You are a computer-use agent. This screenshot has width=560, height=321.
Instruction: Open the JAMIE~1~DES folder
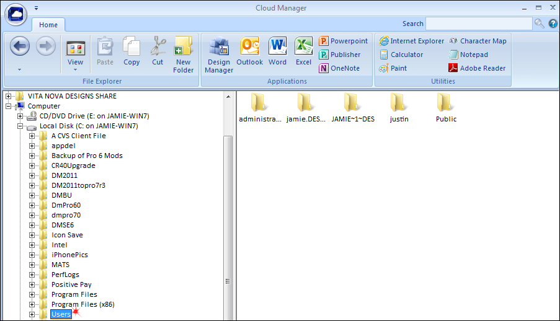tap(352, 108)
